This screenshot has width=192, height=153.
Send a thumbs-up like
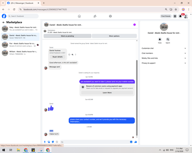136,142
